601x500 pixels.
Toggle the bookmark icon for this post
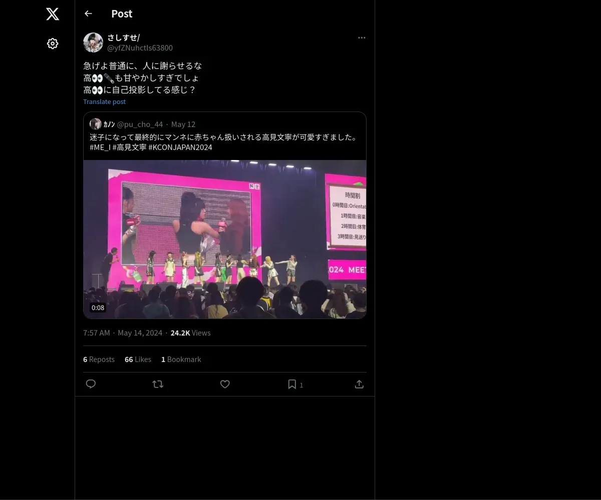292,384
